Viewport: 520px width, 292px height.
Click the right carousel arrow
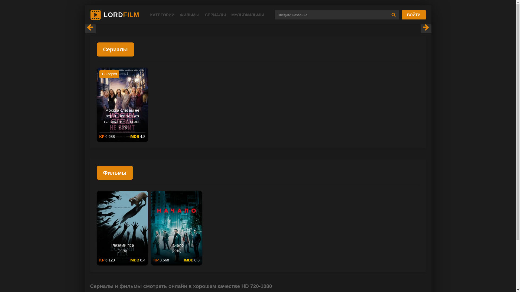425,28
